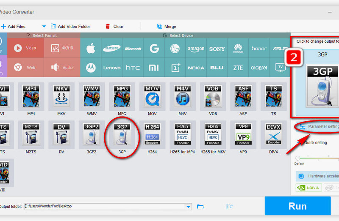Choose the 3GP format icon
The image size is (339, 221).
coord(122,134)
